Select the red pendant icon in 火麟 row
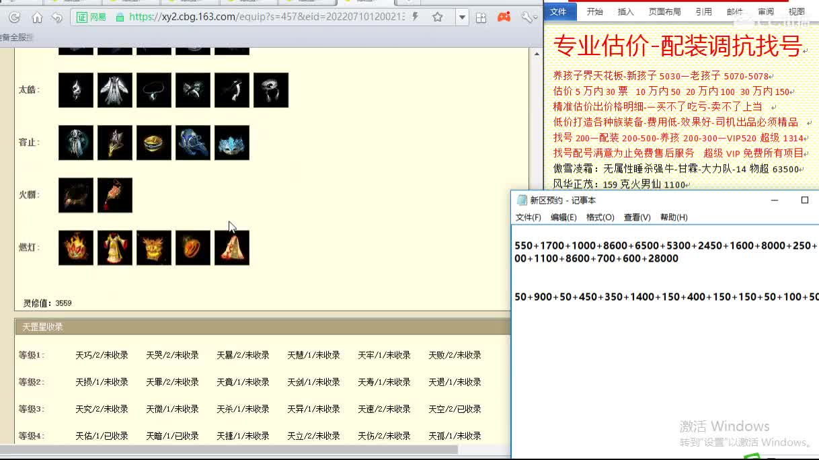 [115, 195]
